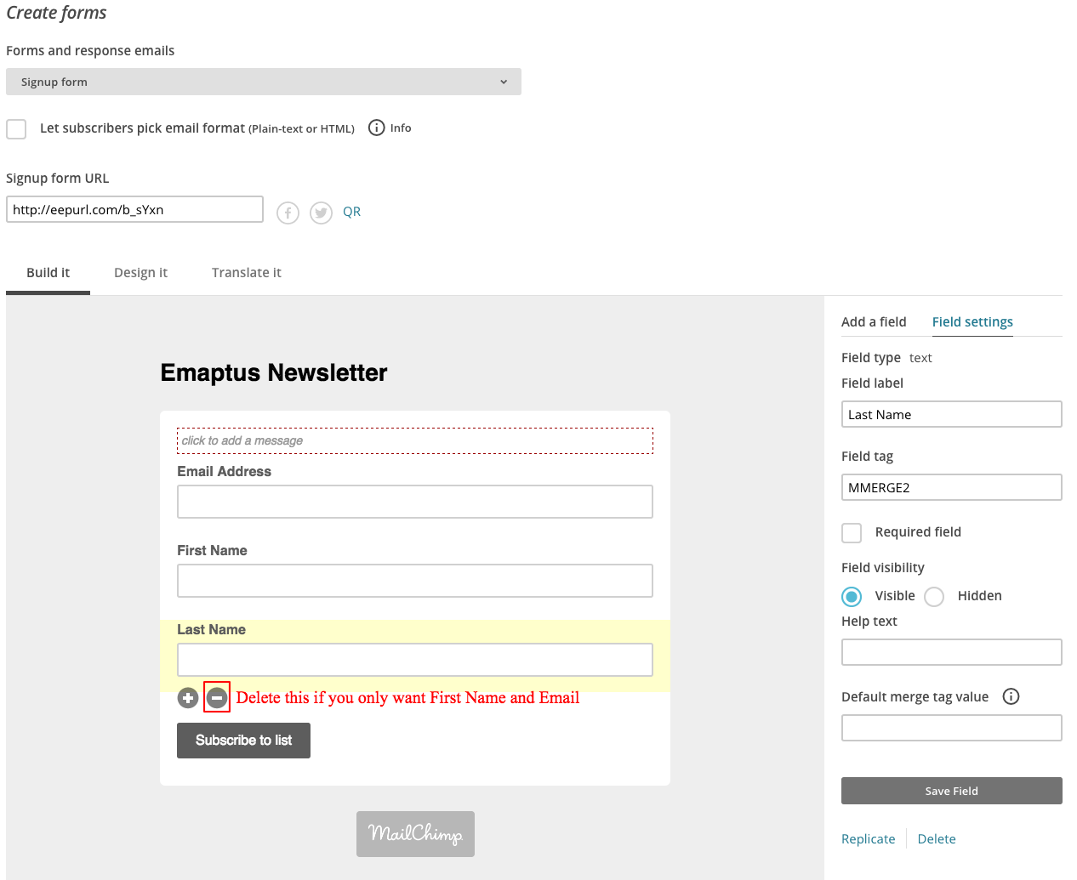Select the Visible radio button
The height and width of the screenshot is (880, 1077).
[852, 597]
